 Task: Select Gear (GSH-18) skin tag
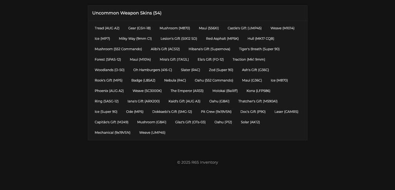coord(139,28)
